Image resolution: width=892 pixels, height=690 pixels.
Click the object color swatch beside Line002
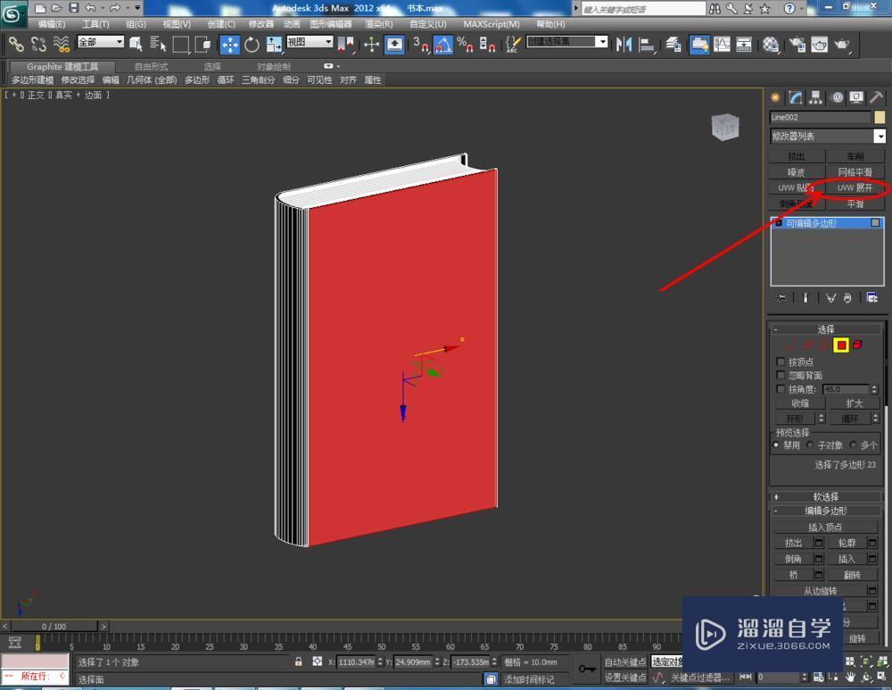tap(880, 117)
